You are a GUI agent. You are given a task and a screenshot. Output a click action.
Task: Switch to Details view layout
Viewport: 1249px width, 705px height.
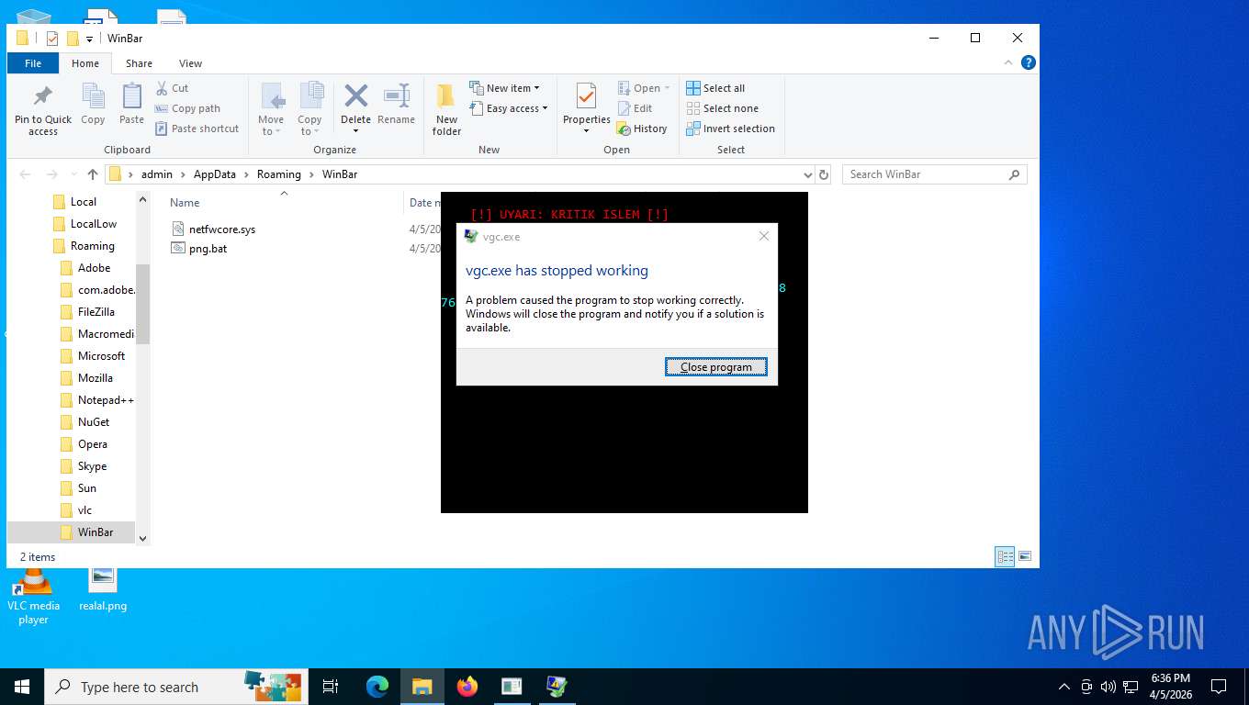pyautogui.click(x=1006, y=556)
